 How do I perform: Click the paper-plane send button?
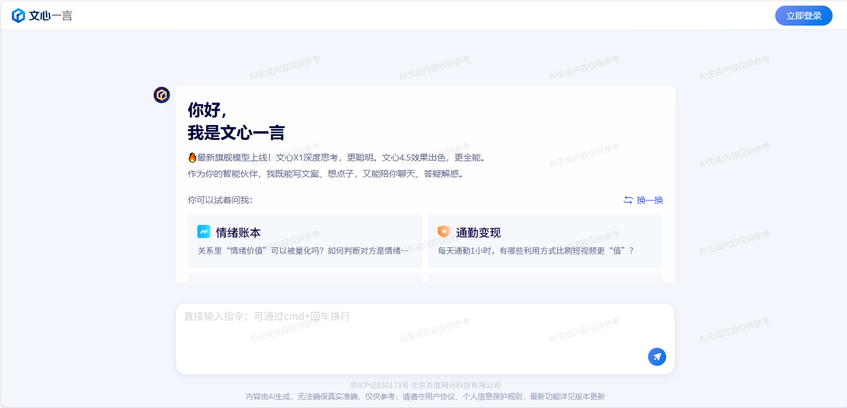point(657,357)
